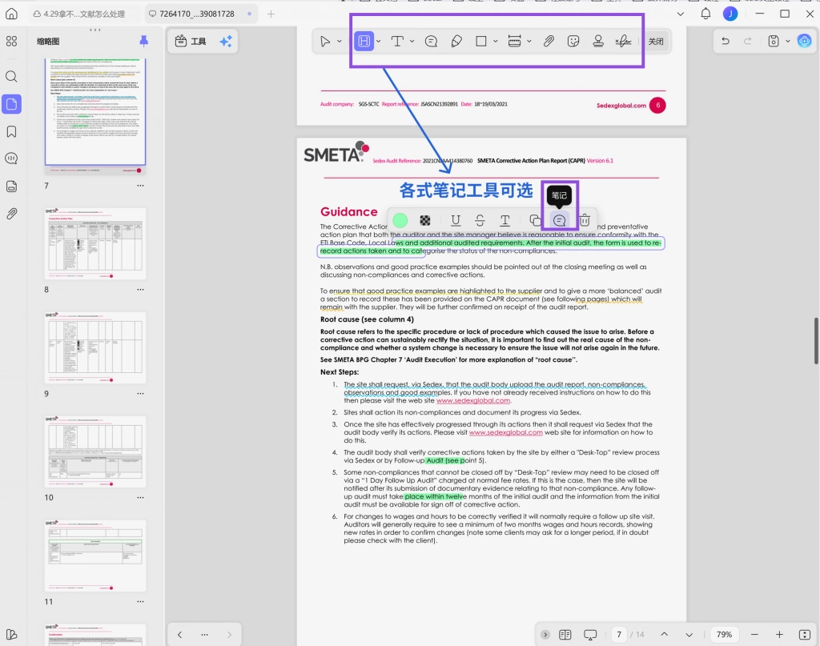Image resolution: width=820 pixels, height=646 pixels.
Task: Expand the save options arrow
Action: pyautogui.click(x=788, y=41)
